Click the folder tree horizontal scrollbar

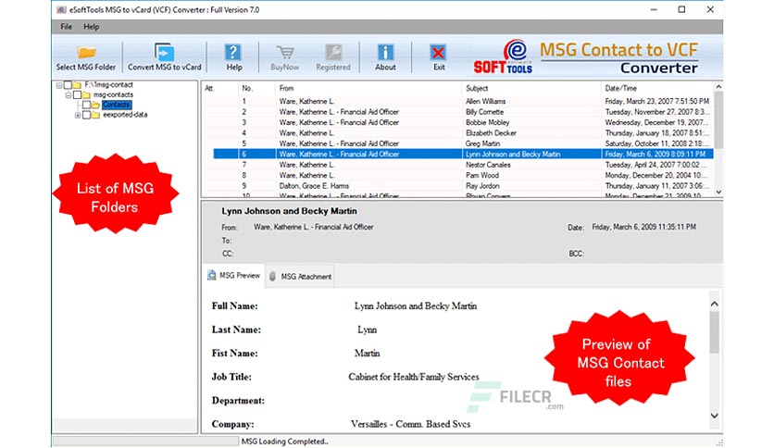125,425
